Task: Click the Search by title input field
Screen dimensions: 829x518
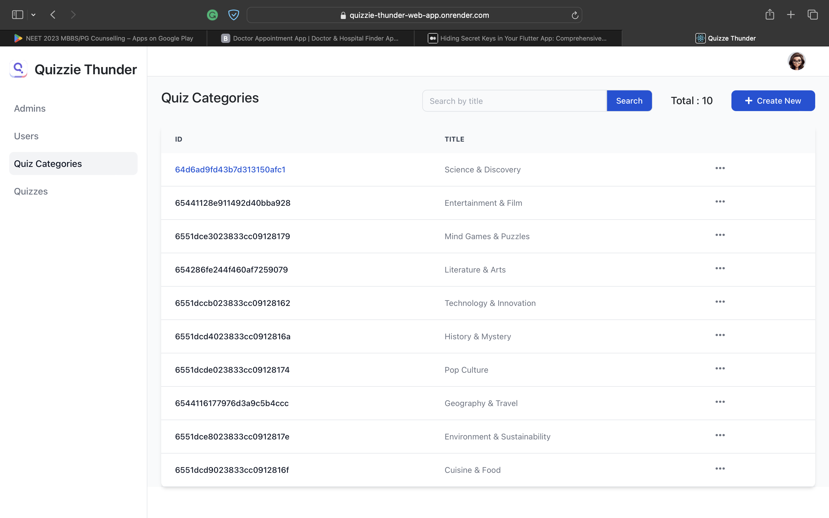Action: (x=514, y=100)
